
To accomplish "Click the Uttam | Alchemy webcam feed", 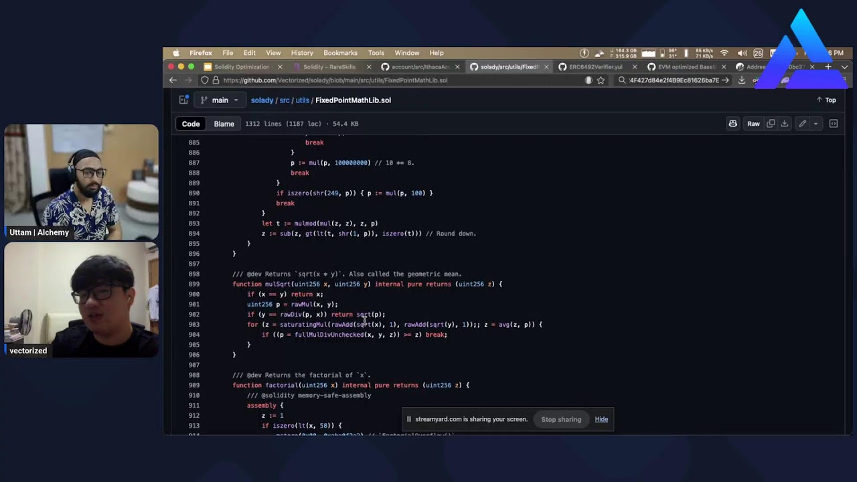I will 82,182.
